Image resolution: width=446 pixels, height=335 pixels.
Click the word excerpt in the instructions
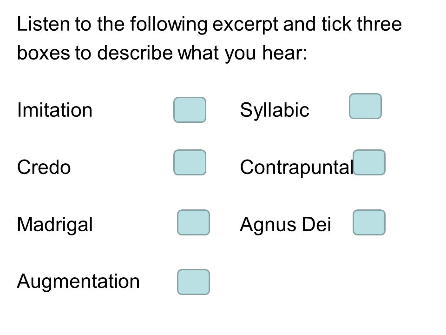point(245,25)
